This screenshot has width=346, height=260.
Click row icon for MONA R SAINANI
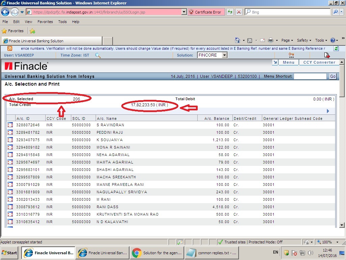click(x=10, y=147)
